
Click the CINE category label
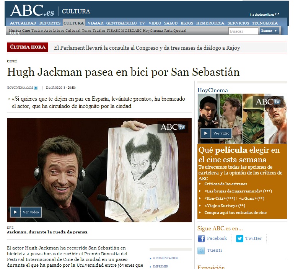(x=12, y=61)
